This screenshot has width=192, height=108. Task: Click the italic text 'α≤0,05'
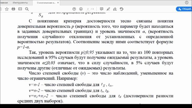tap(49, 63)
